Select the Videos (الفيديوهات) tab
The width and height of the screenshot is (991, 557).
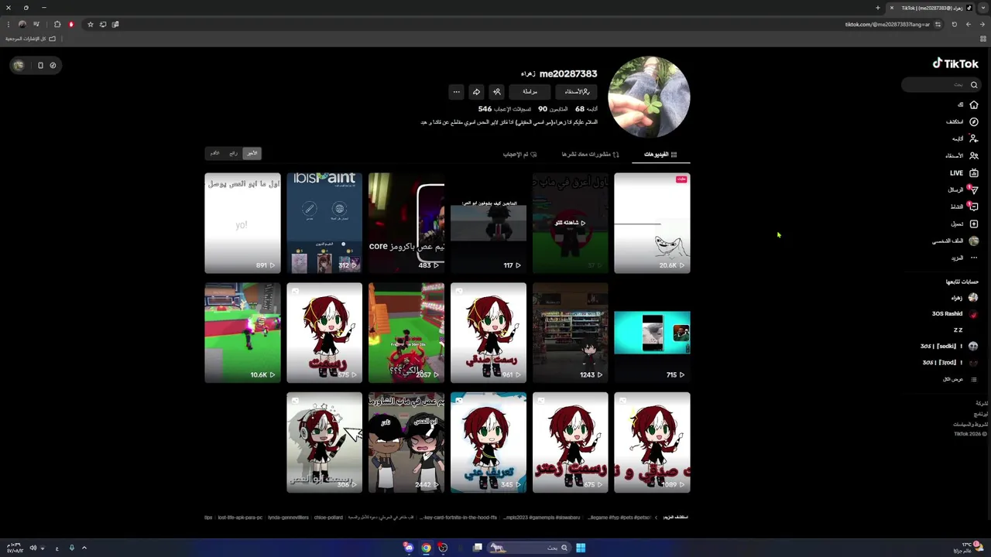(660, 154)
